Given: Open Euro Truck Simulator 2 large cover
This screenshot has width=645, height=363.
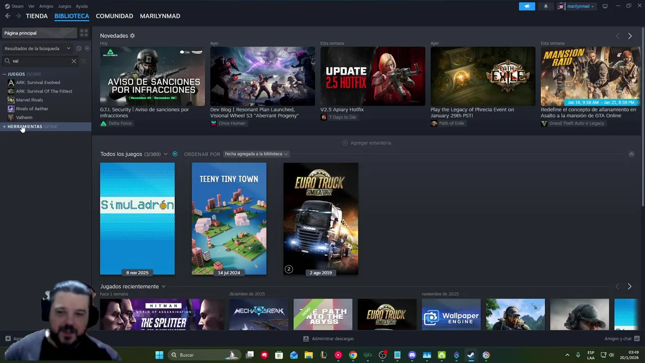Looking at the screenshot, I should pos(320,219).
